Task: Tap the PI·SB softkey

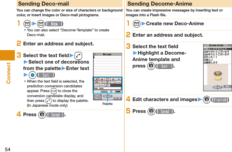Action: 118,99
